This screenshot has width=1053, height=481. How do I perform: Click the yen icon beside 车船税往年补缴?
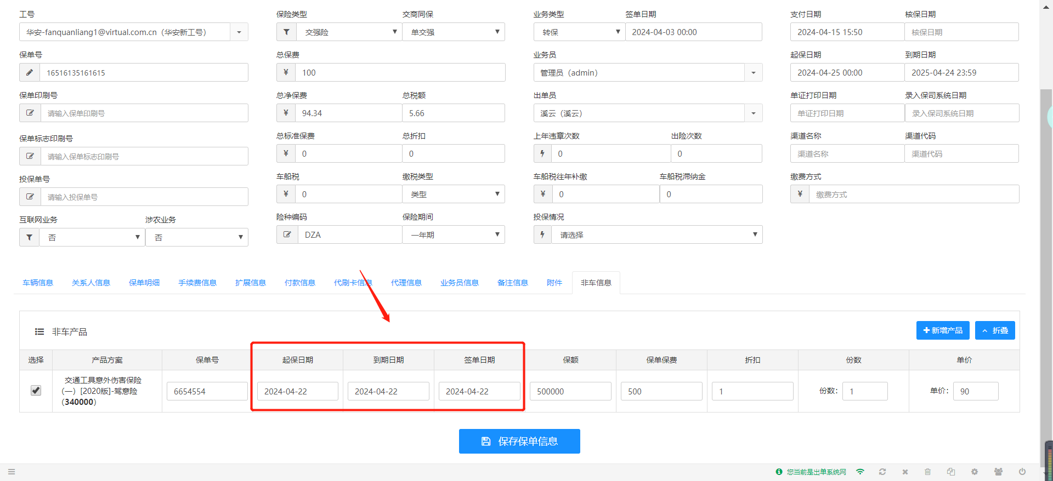pyautogui.click(x=543, y=194)
